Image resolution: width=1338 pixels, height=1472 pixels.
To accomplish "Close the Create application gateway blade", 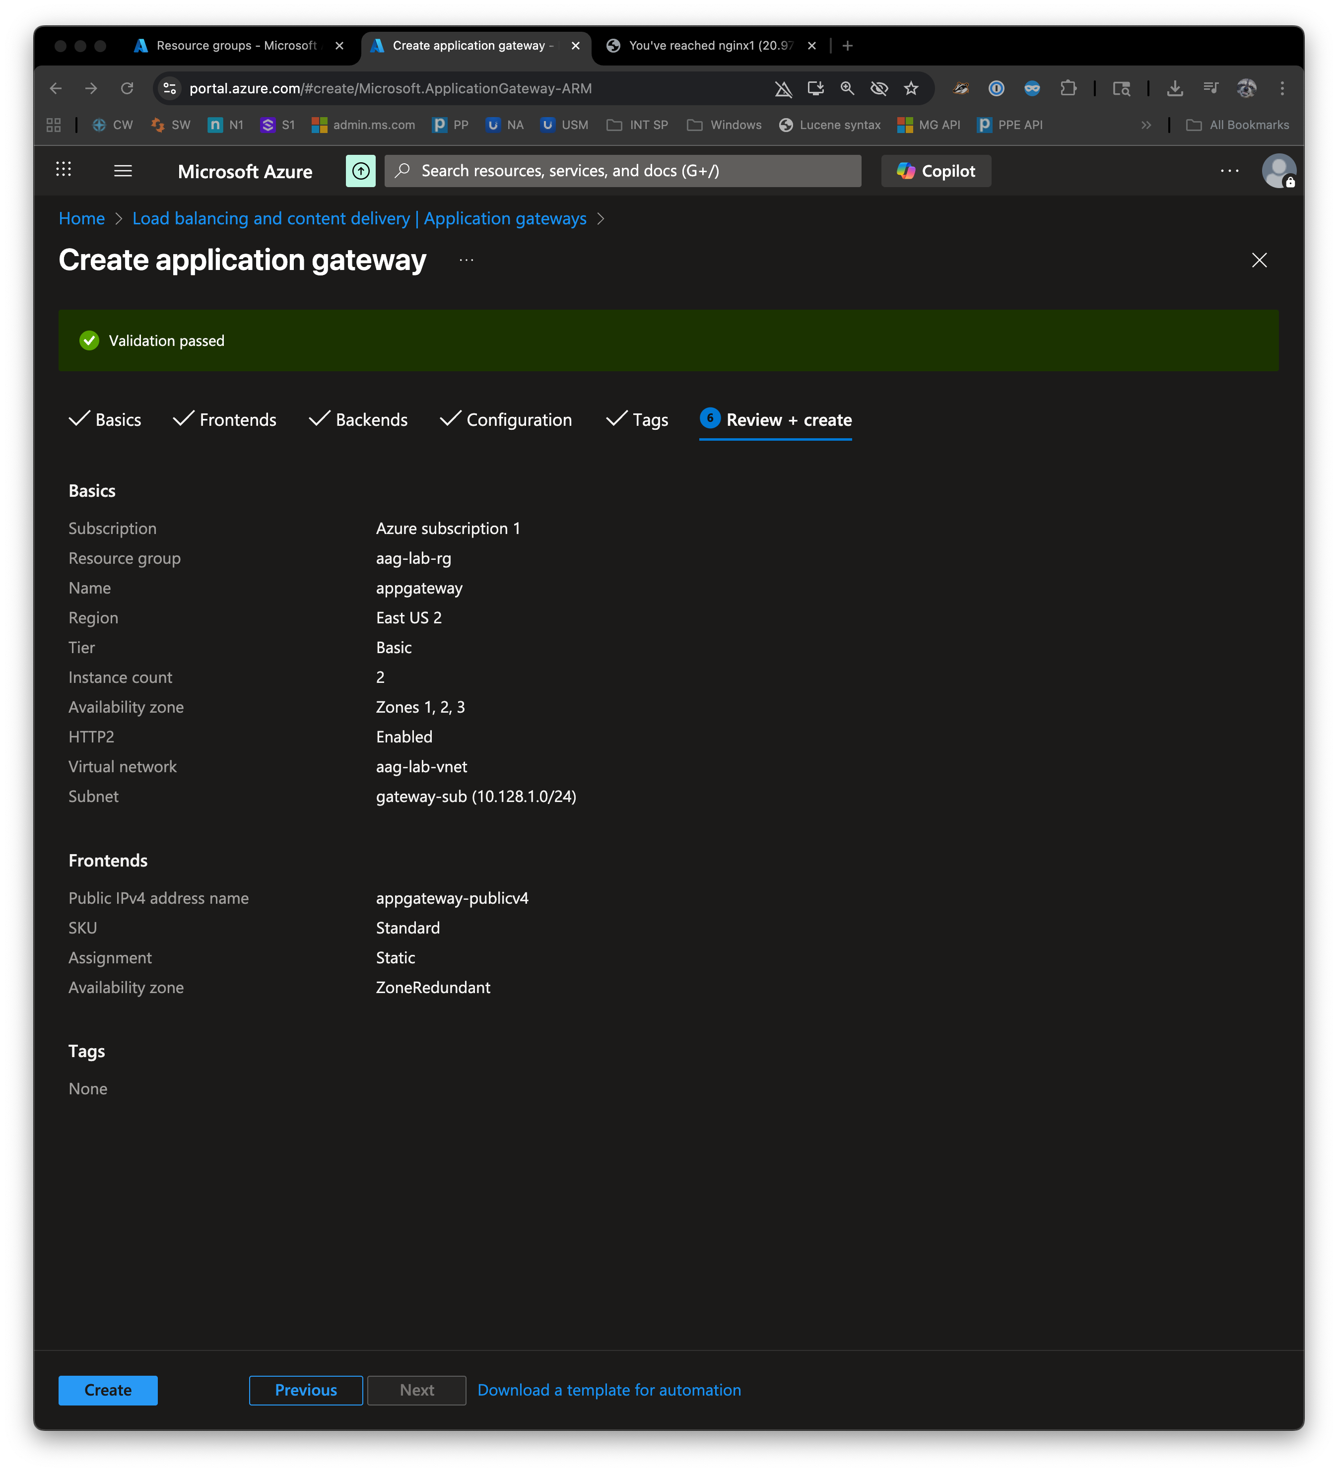I will 1259,260.
